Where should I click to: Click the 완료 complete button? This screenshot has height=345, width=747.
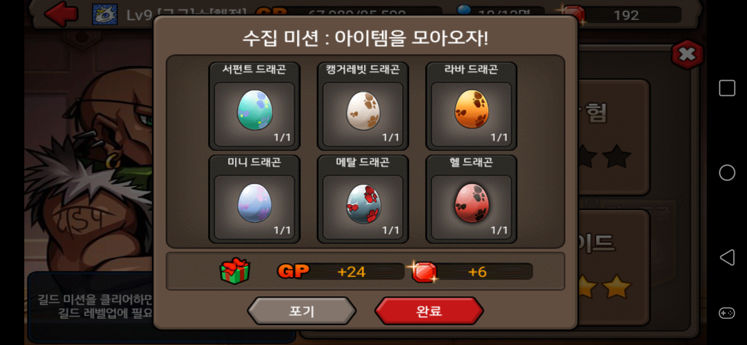coord(429,311)
